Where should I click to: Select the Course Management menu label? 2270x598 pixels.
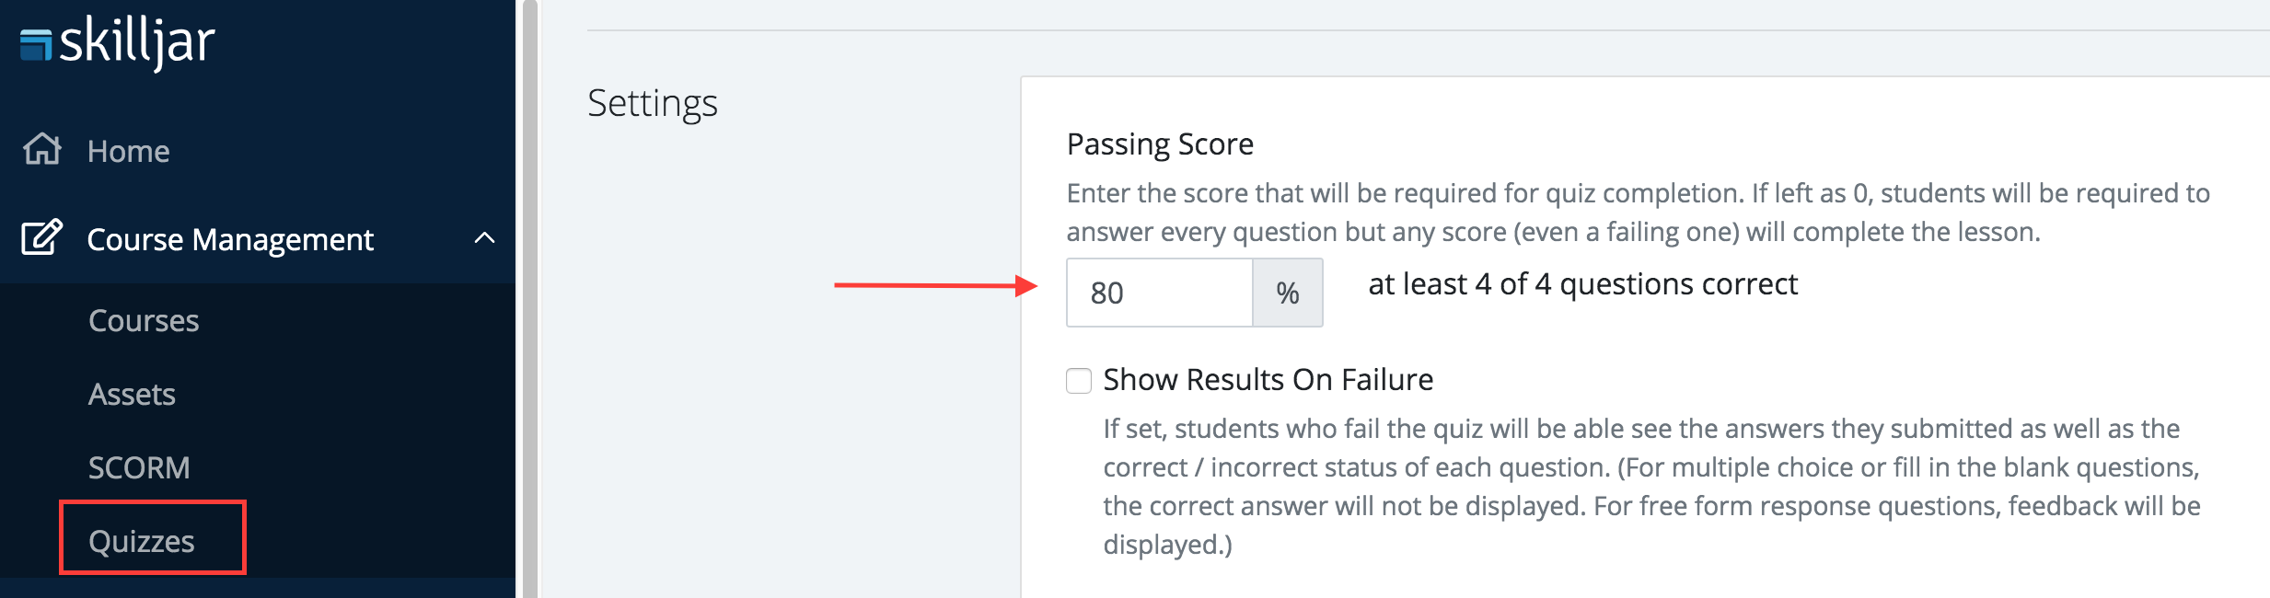[230, 239]
